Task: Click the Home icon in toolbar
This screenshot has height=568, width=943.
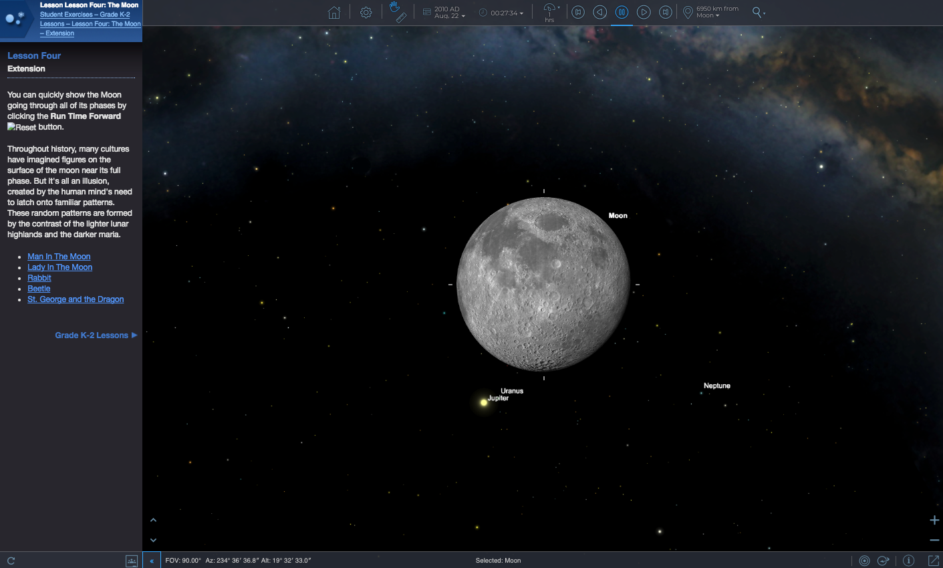Action: pyautogui.click(x=334, y=13)
